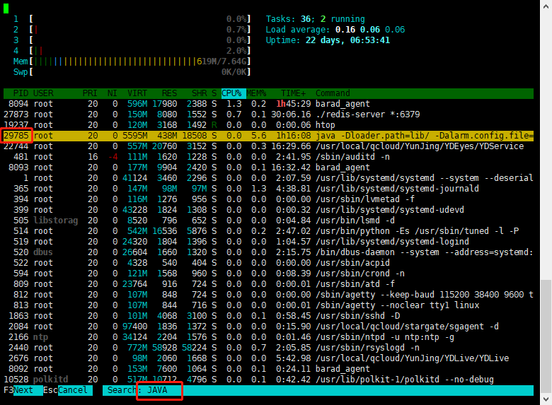Click the Command column header

(x=333, y=93)
